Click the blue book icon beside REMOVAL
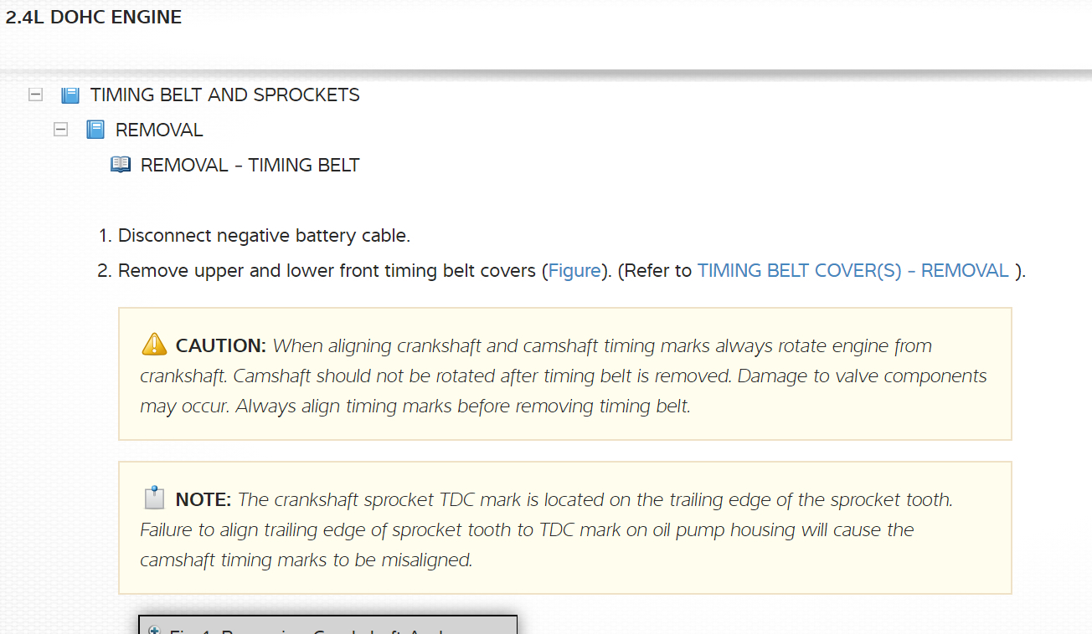Viewport: 1092px width, 634px height. pos(95,130)
